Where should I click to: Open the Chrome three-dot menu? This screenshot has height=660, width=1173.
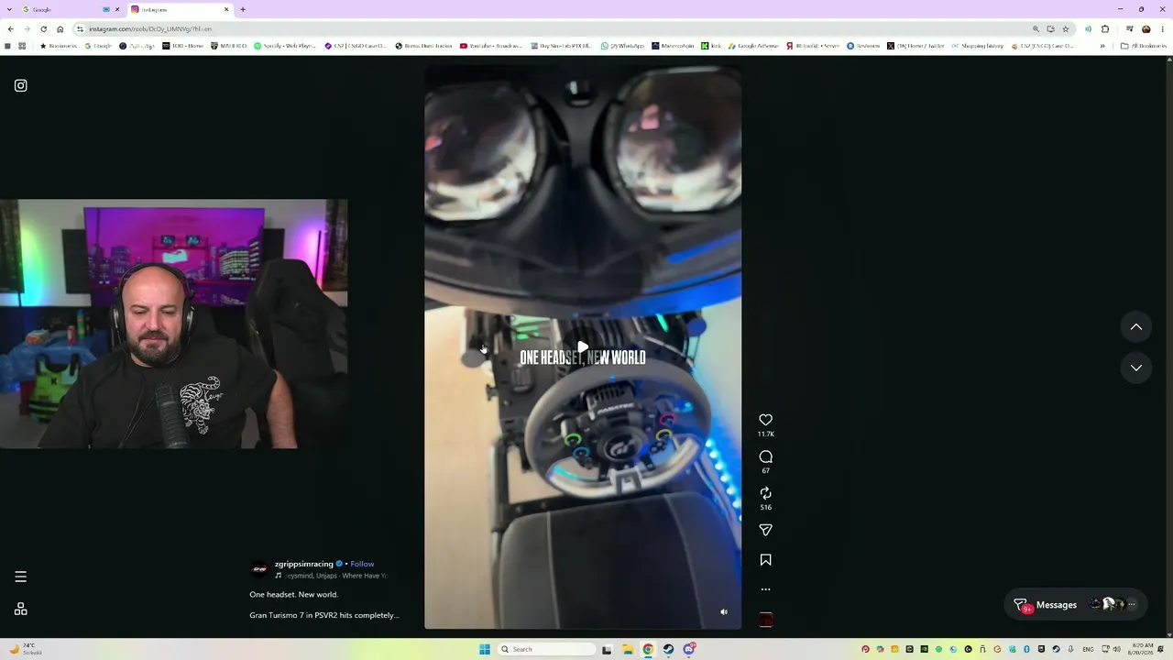pos(1163,29)
